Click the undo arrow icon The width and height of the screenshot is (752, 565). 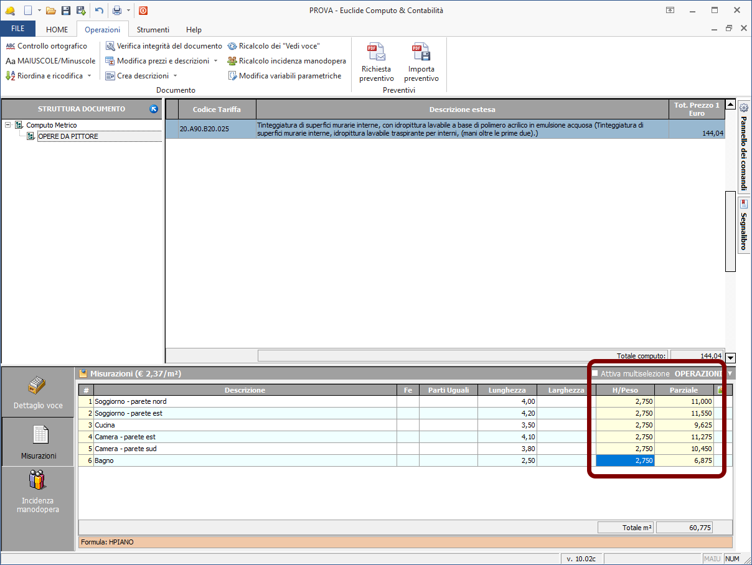tap(99, 11)
